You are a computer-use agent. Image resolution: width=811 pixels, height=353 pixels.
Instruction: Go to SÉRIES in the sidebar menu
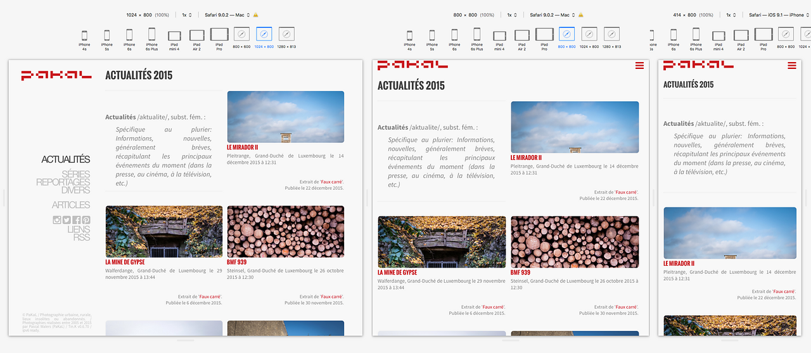pos(75,174)
